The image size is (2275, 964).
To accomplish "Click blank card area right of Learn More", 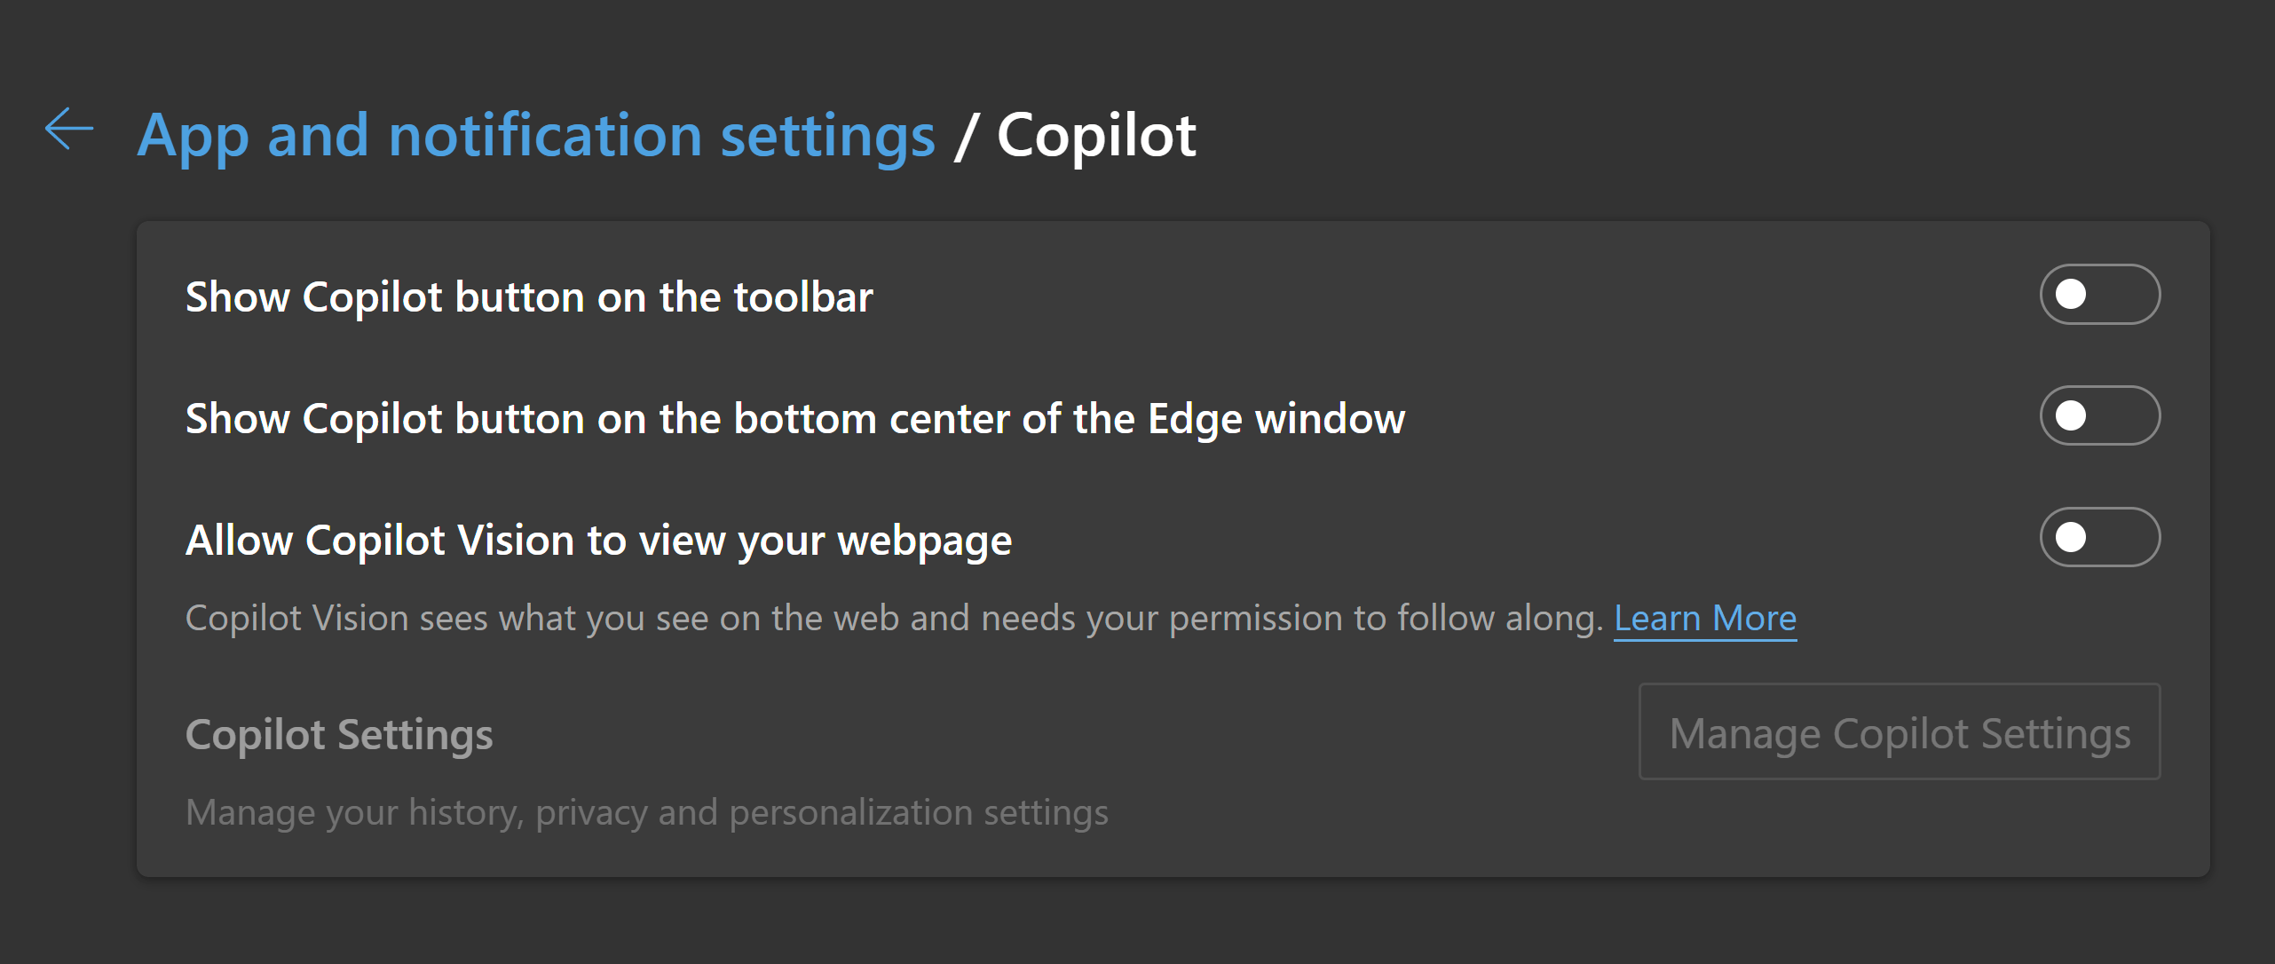I will [1997, 619].
